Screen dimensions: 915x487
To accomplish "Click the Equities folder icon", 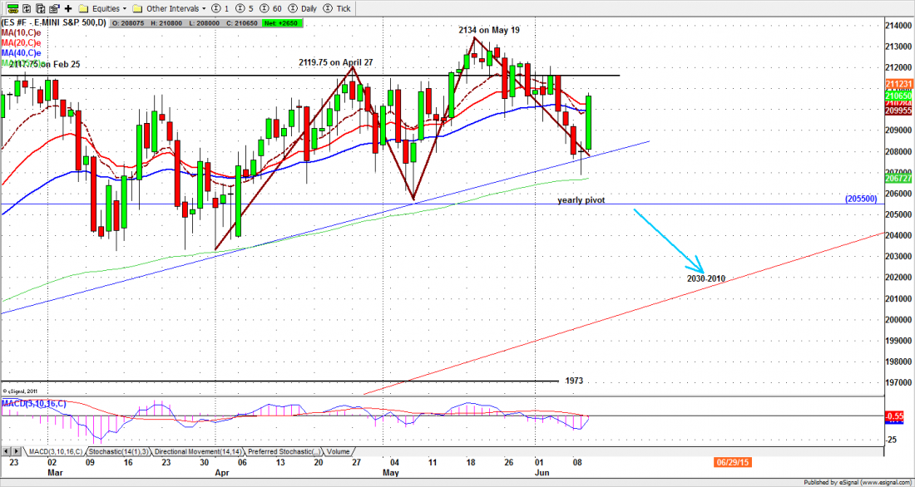I will coord(82,7).
